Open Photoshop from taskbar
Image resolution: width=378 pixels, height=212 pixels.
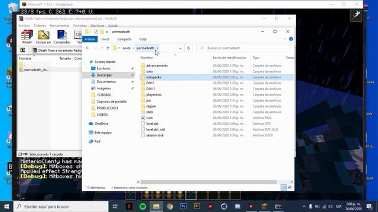pyautogui.click(x=183, y=207)
